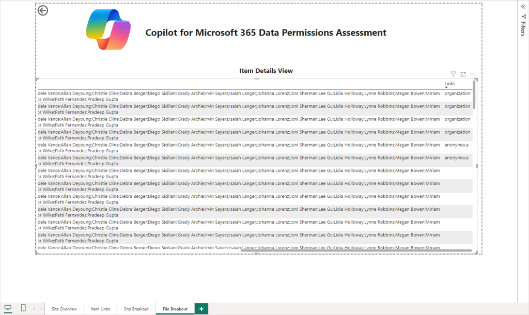Switch to mobile layout view
Viewport: 529px width, 315px height.
click(x=23, y=308)
